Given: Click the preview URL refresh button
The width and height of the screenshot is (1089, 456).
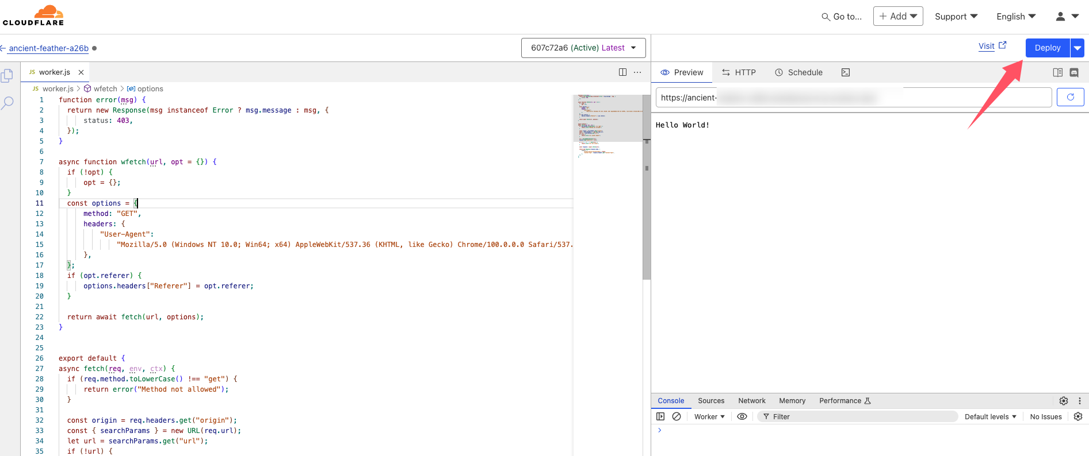Looking at the screenshot, I should tap(1070, 97).
